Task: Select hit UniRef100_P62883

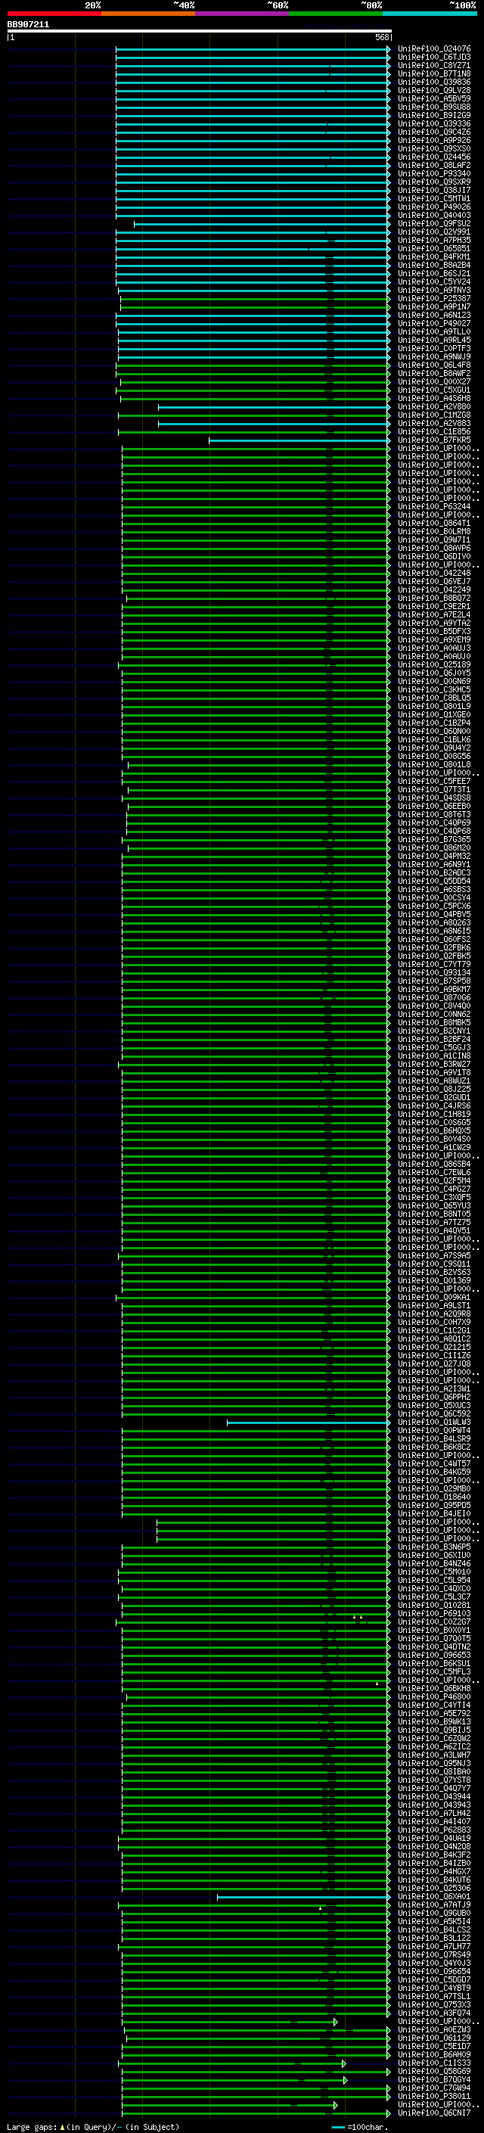Action: (434, 1830)
